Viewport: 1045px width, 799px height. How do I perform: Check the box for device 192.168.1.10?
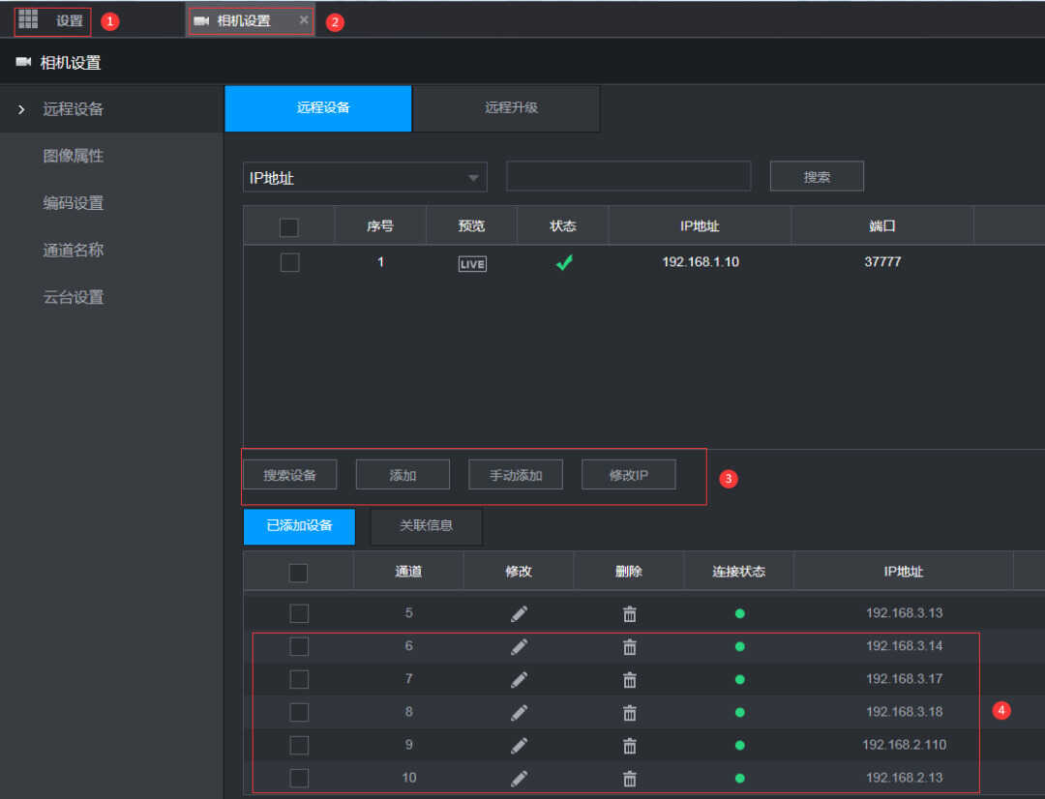click(x=290, y=262)
